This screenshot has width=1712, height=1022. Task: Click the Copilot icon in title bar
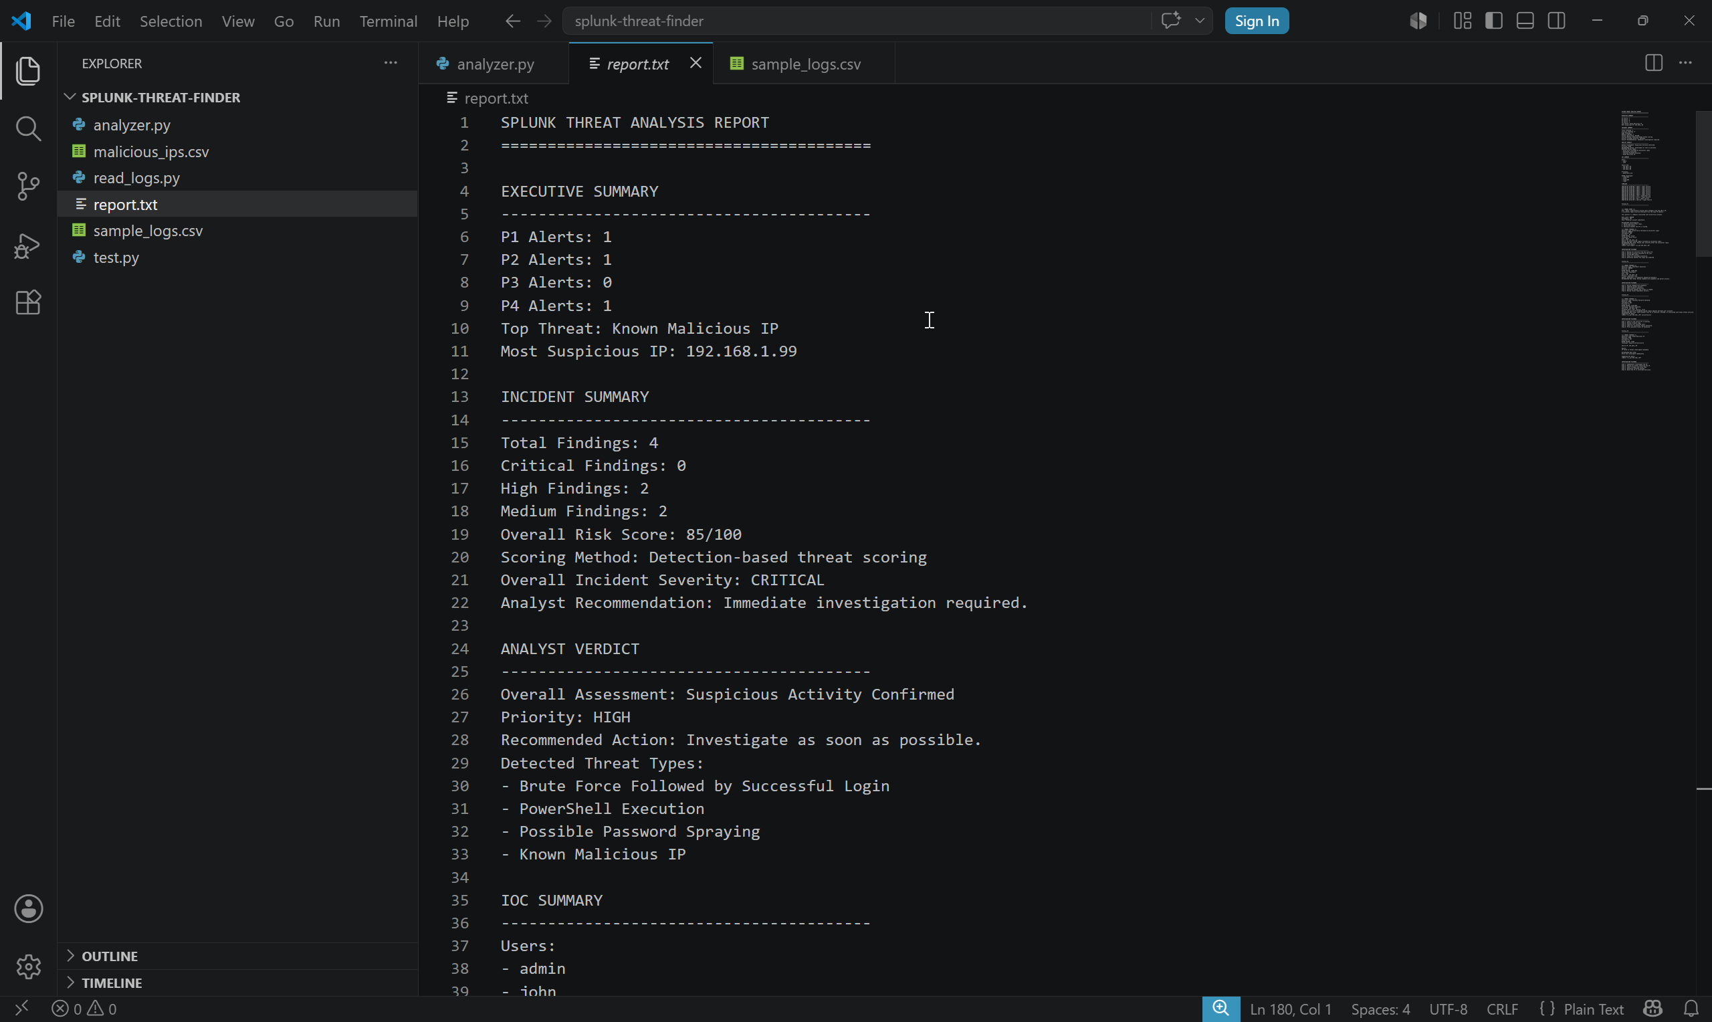coord(1417,21)
